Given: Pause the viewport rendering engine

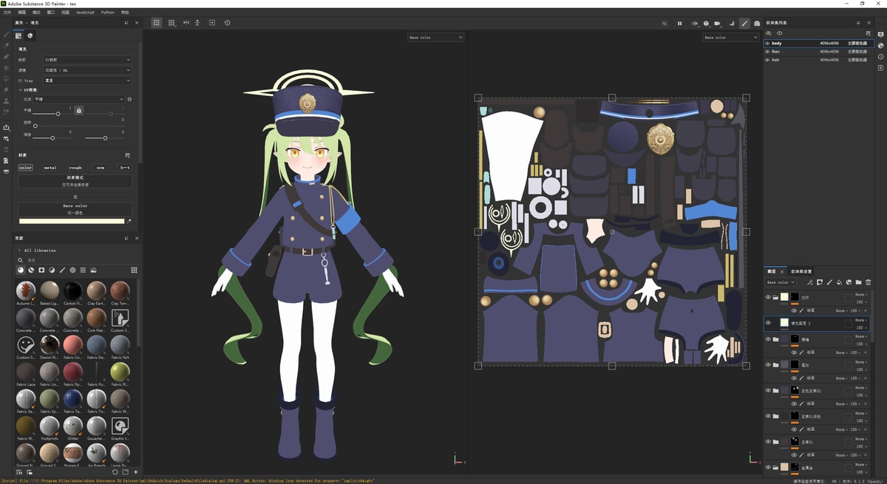Looking at the screenshot, I should [x=679, y=23].
